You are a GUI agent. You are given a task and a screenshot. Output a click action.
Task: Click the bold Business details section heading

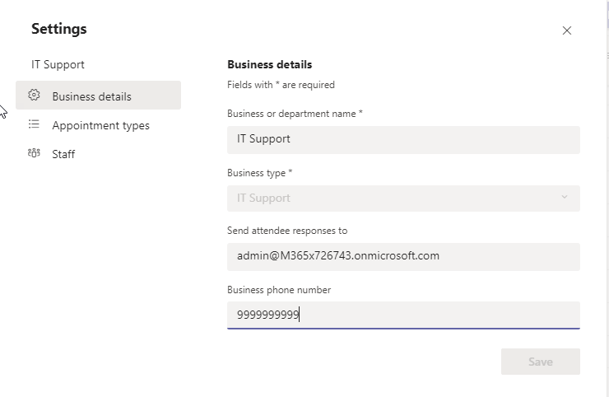(x=269, y=64)
